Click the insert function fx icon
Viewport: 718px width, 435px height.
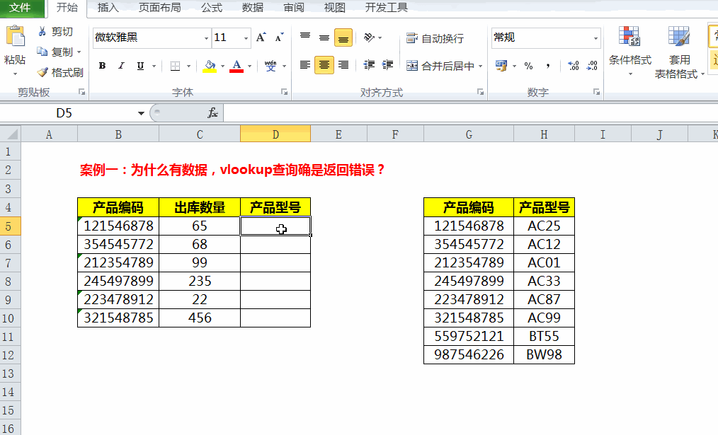tap(213, 113)
